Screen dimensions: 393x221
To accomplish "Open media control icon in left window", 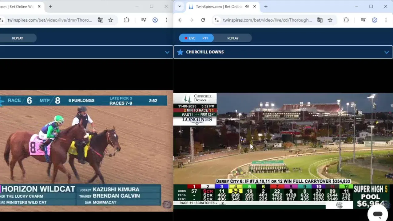I will click(144, 20).
